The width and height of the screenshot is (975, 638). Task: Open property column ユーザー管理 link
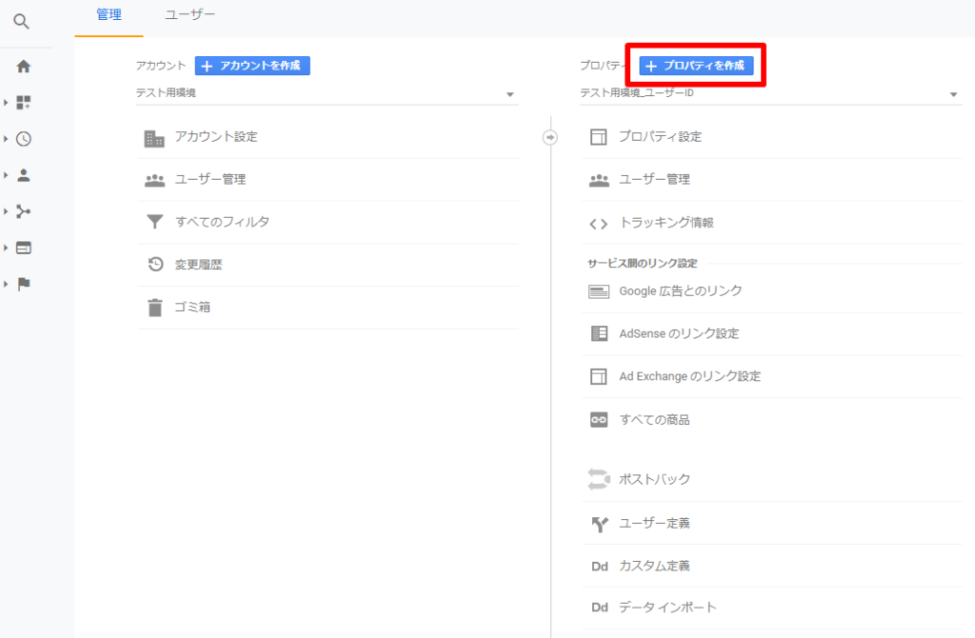(654, 180)
